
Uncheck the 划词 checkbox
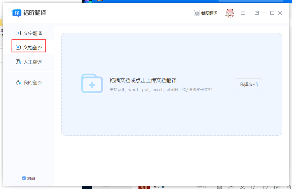tap(24, 178)
